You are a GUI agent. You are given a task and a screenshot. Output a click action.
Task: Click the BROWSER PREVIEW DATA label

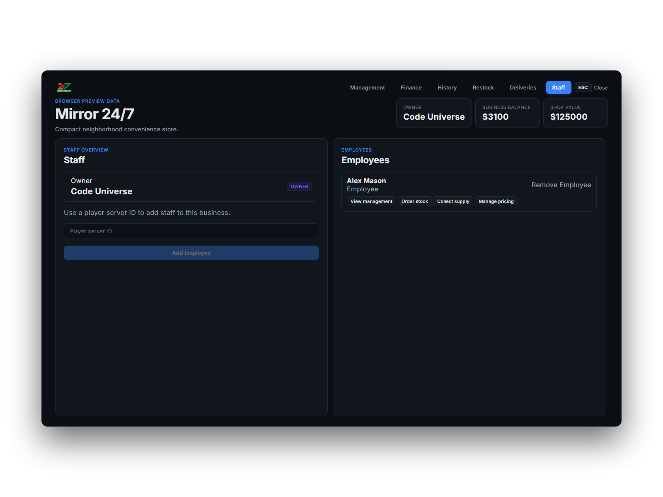[x=87, y=101]
